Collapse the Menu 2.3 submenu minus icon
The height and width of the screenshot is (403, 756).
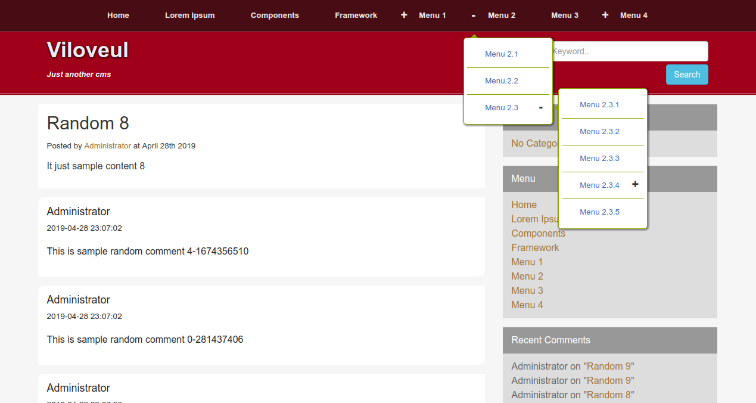point(540,107)
